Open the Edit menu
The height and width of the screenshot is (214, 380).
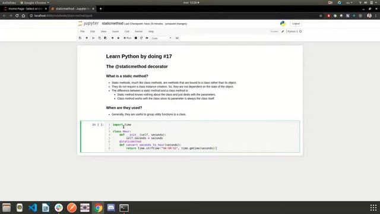(93, 32)
